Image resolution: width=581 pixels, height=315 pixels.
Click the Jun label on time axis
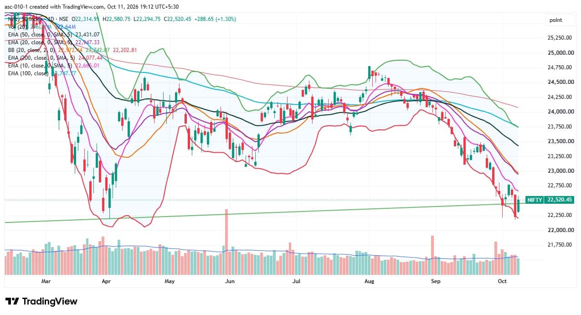click(x=230, y=281)
